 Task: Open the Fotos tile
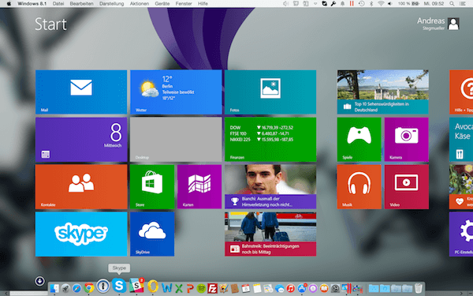pyautogui.click(x=270, y=92)
